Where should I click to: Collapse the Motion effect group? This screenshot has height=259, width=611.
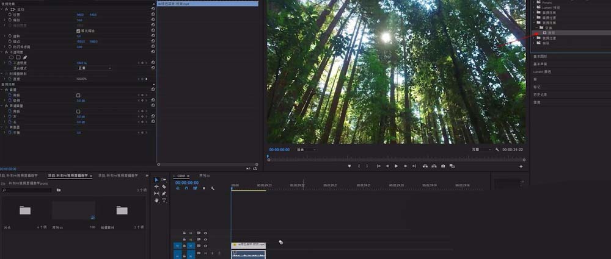pos(2,9)
